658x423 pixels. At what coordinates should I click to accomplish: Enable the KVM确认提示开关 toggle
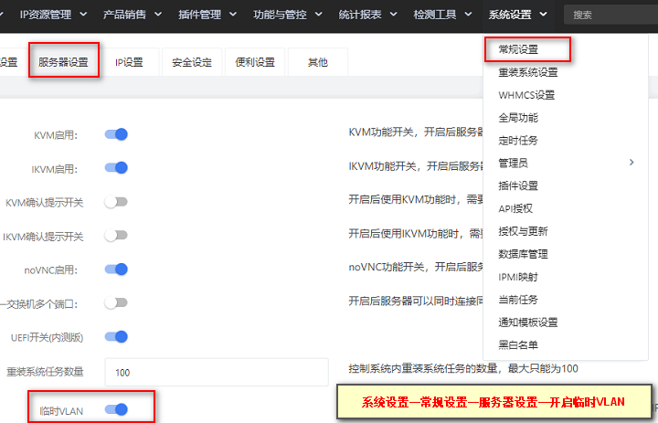116,202
